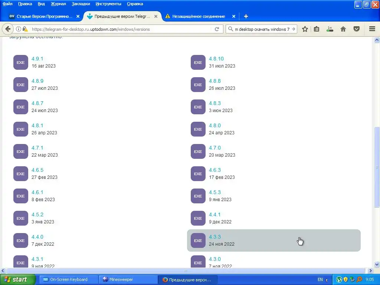
Task: Open a new tab with plus button
Action: coord(246,16)
